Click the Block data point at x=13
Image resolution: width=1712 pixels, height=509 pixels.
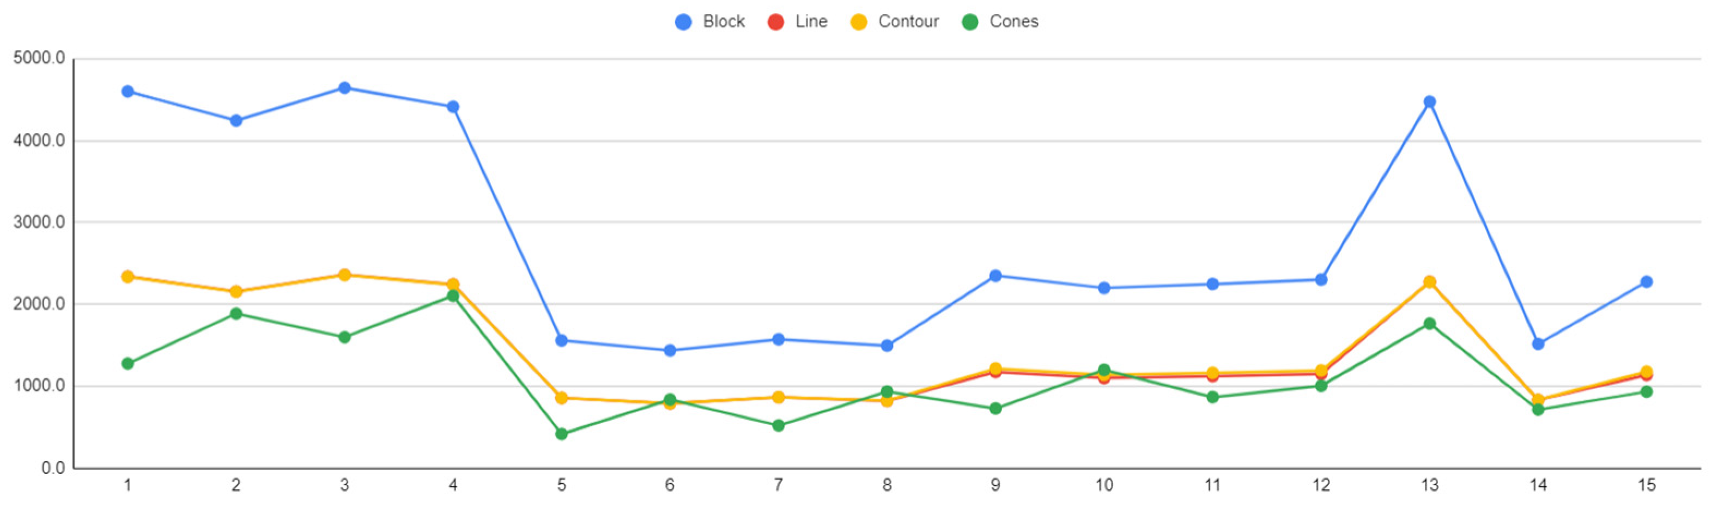(1430, 102)
